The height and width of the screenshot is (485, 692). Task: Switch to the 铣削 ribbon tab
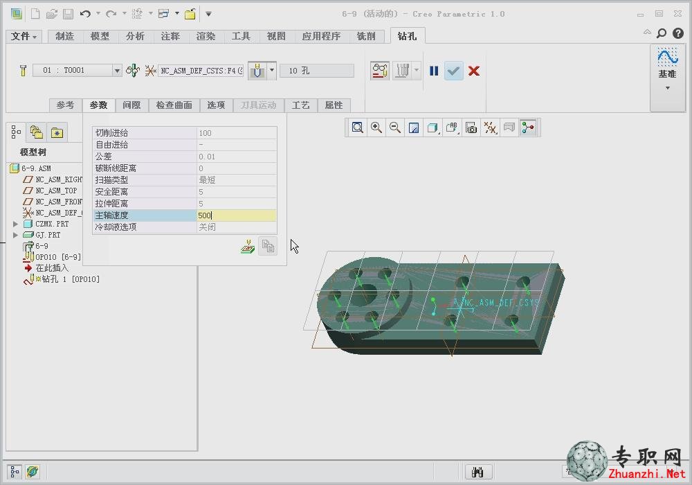click(366, 36)
